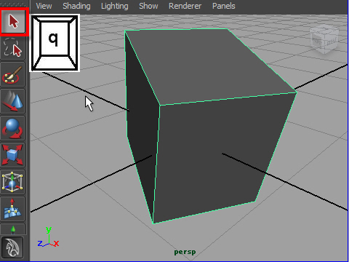Open the View menu
Image resolution: width=349 pixels, height=262 pixels.
[44, 6]
